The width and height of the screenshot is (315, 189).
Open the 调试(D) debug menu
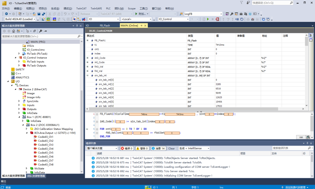point(68,8)
